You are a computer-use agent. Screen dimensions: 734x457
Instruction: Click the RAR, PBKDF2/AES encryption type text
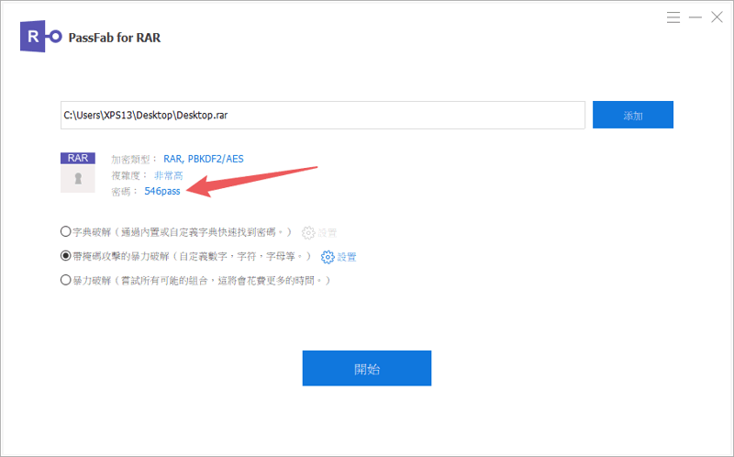[x=204, y=159]
